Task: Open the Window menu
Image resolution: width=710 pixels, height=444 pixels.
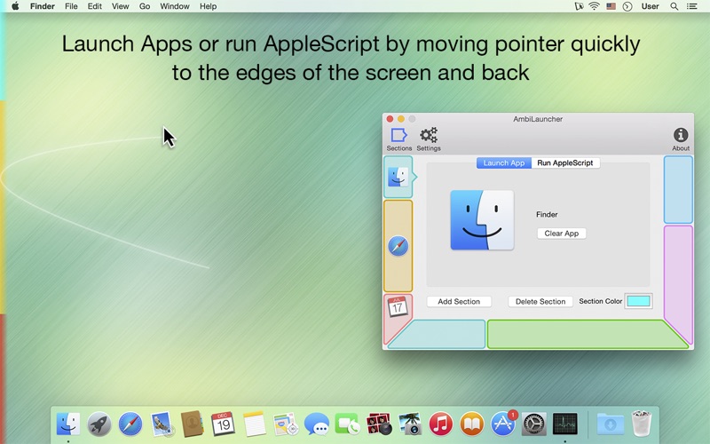Action: [x=174, y=6]
